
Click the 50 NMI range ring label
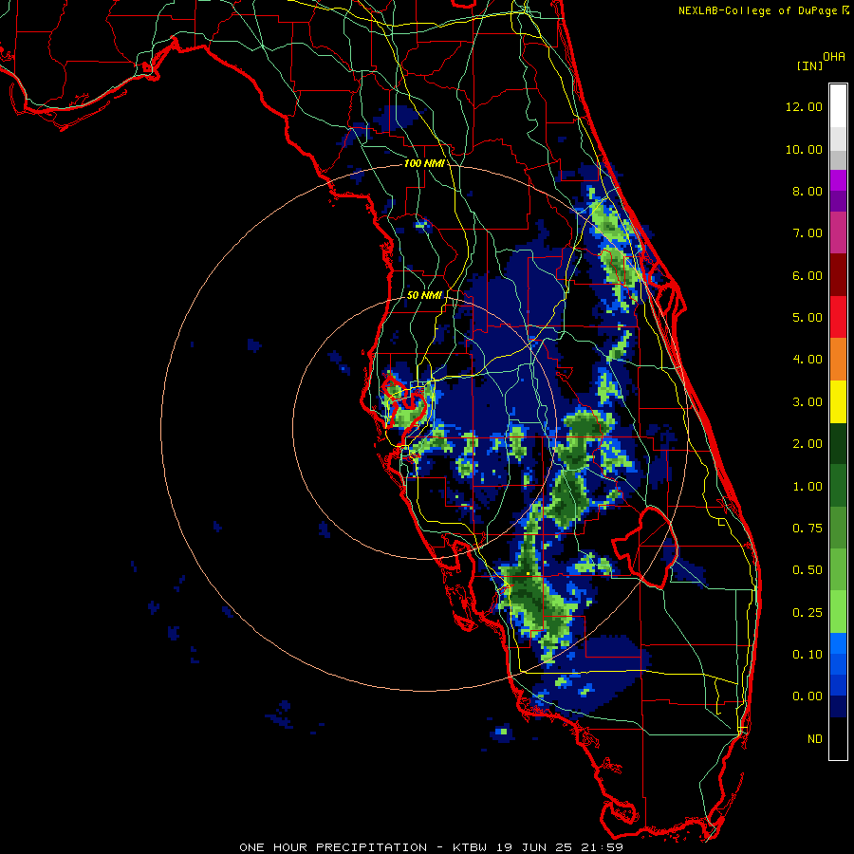(x=424, y=295)
